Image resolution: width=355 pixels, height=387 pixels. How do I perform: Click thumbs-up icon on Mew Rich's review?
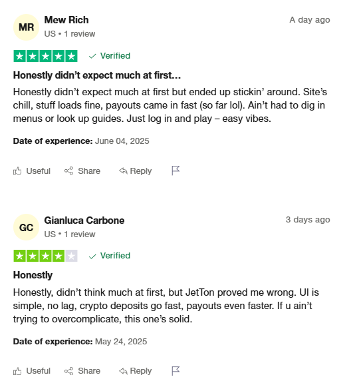pos(17,171)
